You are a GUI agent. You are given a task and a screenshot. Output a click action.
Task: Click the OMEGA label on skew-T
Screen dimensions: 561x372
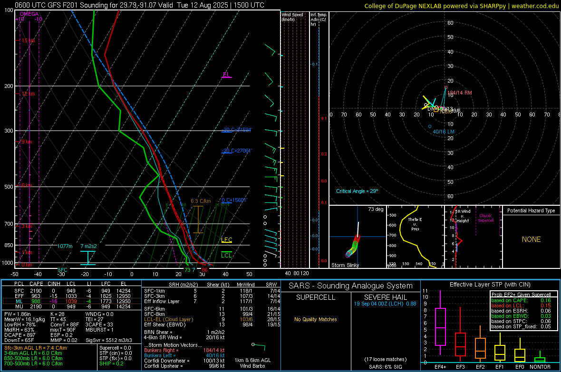coord(29,14)
